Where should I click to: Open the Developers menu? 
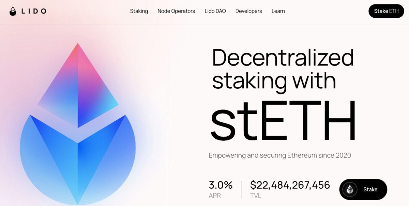tap(248, 11)
